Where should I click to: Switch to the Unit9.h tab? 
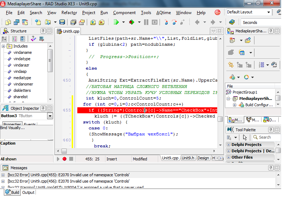click(x=188, y=158)
